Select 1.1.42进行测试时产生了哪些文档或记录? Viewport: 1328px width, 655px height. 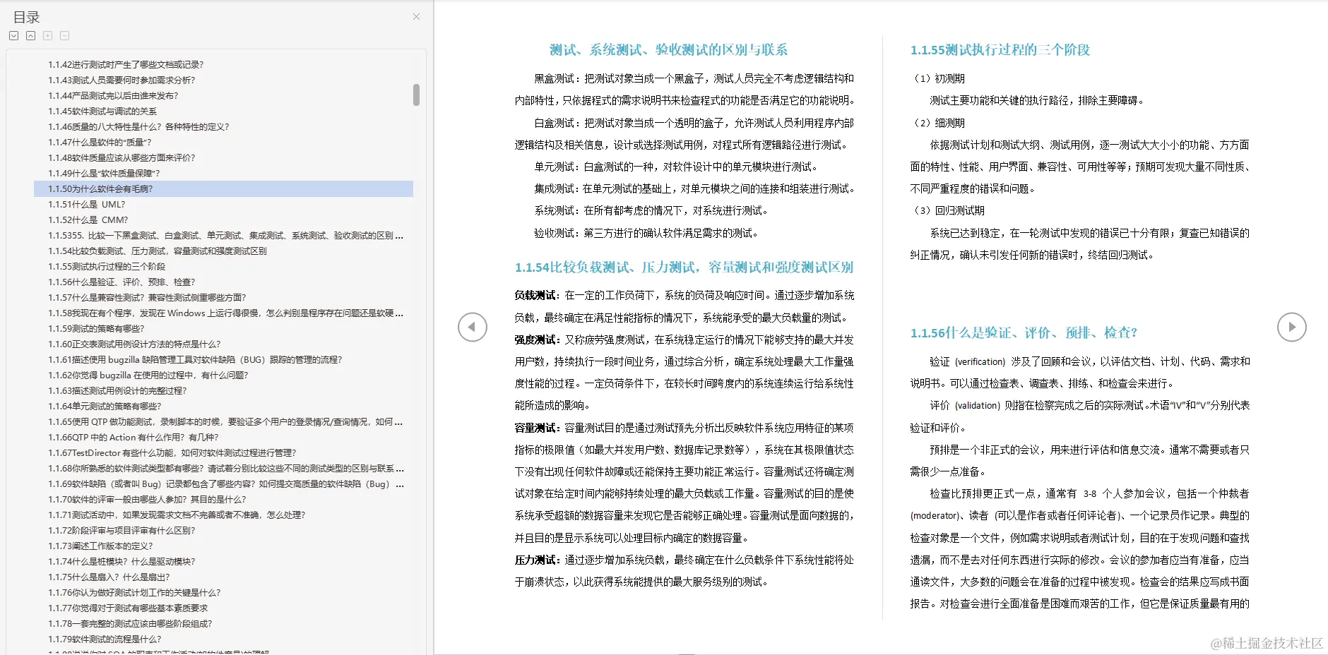125,64
